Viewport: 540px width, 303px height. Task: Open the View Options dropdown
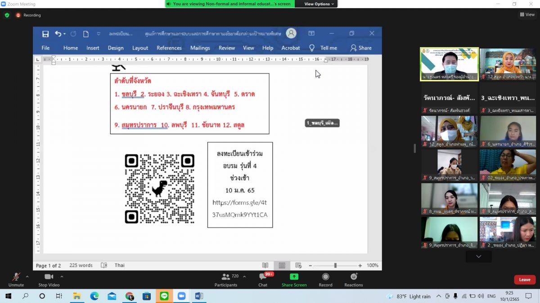319,4
